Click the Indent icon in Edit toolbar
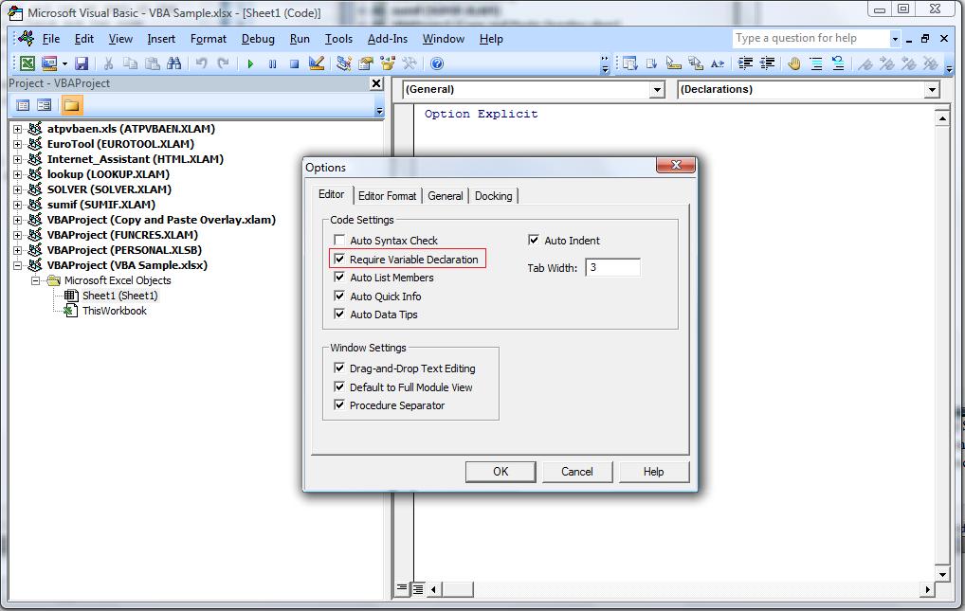Image resolution: width=965 pixels, height=611 pixels. pyautogui.click(x=745, y=63)
